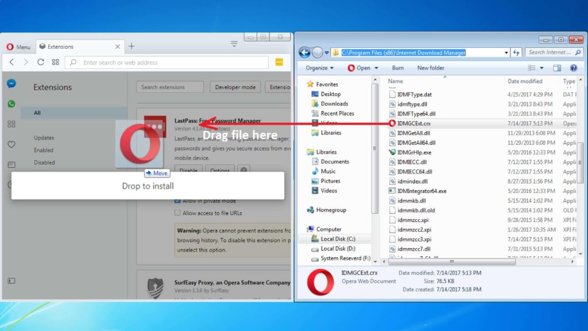Click Burn in Explorer toolbar
This screenshot has width=588, height=331.
point(398,68)
